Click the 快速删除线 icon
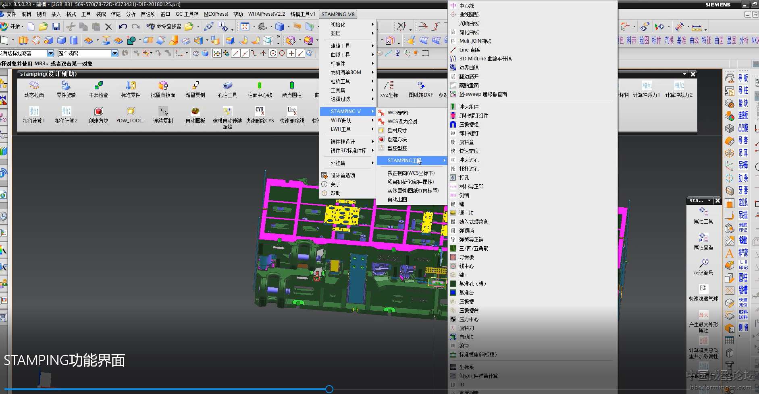The image size is (759, 394). click(292, 111)
